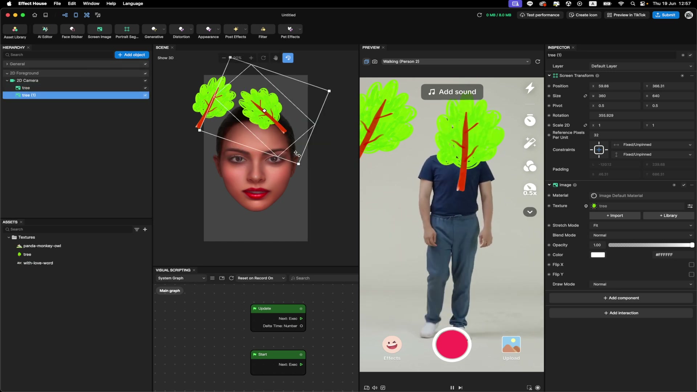Open the System Graph dropdown

point(181,278)
